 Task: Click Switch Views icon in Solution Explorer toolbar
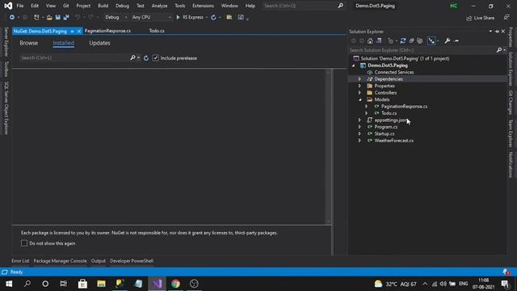click(379, 41)
